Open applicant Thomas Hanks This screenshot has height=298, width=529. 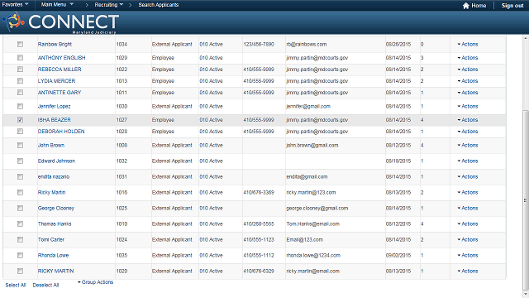(55, 224)
